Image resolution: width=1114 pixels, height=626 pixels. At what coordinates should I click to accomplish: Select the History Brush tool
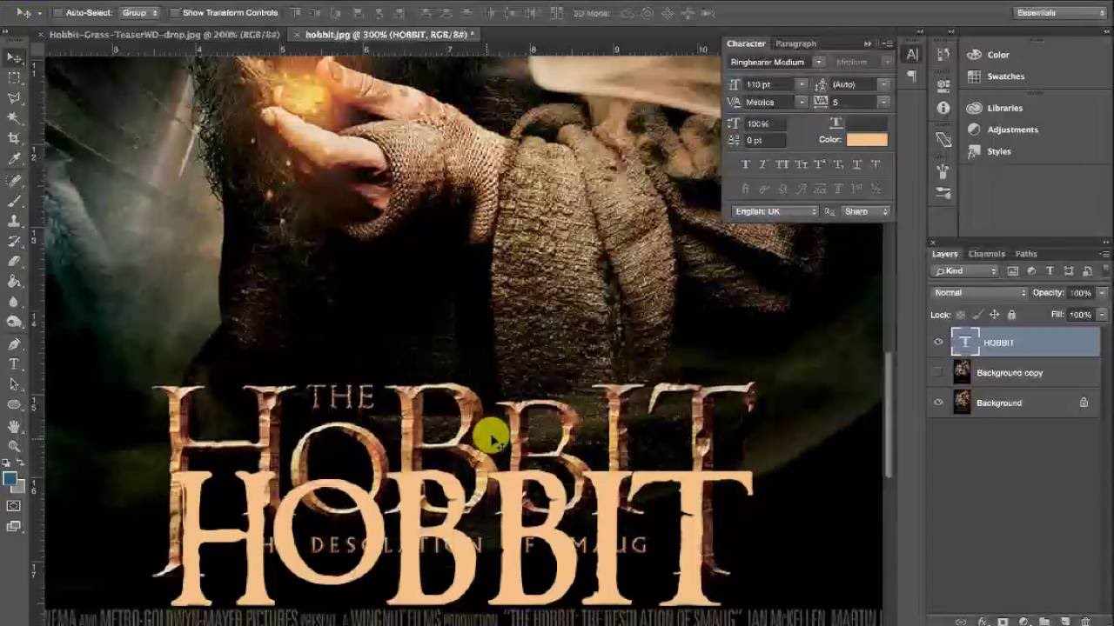pyautogui.click(x=14, y=241)
